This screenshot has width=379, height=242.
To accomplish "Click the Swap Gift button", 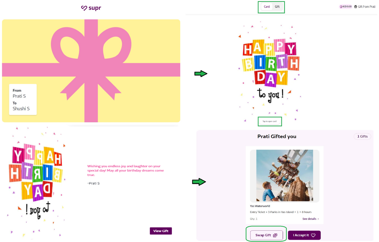I will tap(266, 235).
